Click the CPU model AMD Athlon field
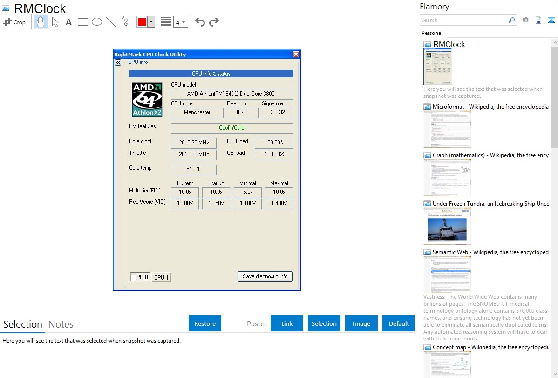 (x=232, y=94)
